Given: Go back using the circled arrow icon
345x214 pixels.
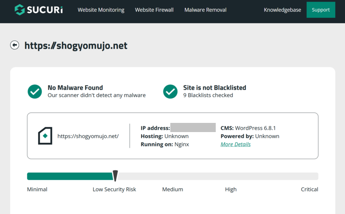Looking at the screenshot, I should (x=14, y=45).
